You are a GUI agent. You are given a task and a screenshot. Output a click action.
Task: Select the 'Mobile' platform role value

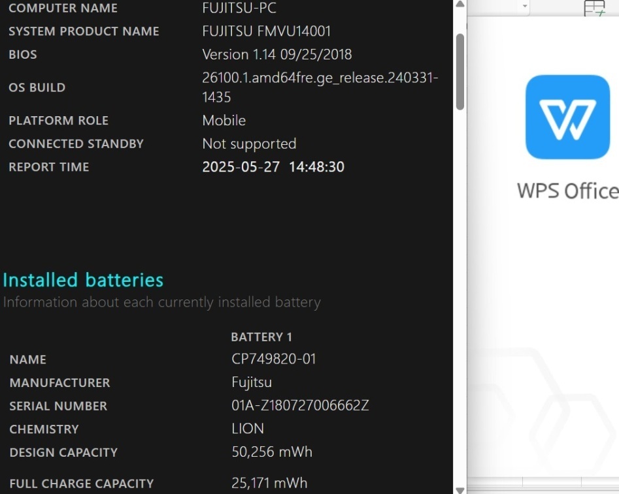(224, 120)
